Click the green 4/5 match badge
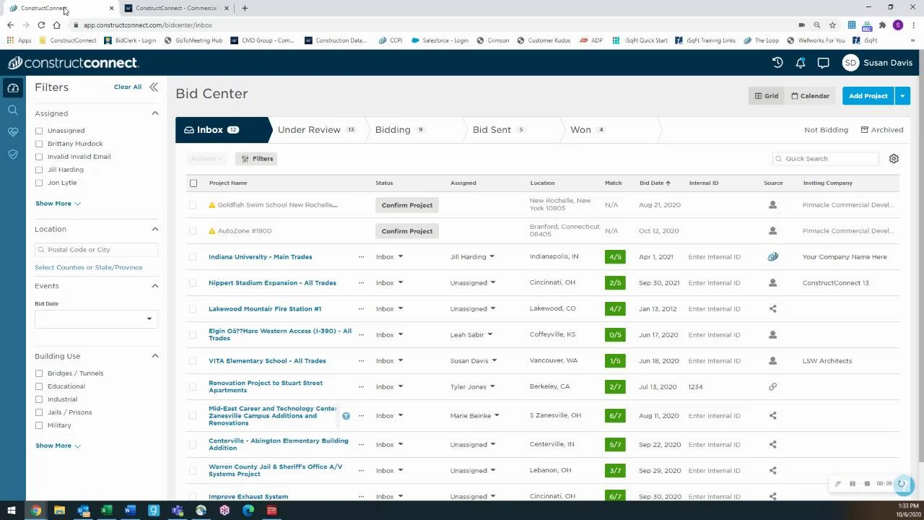 click(614, 257)
